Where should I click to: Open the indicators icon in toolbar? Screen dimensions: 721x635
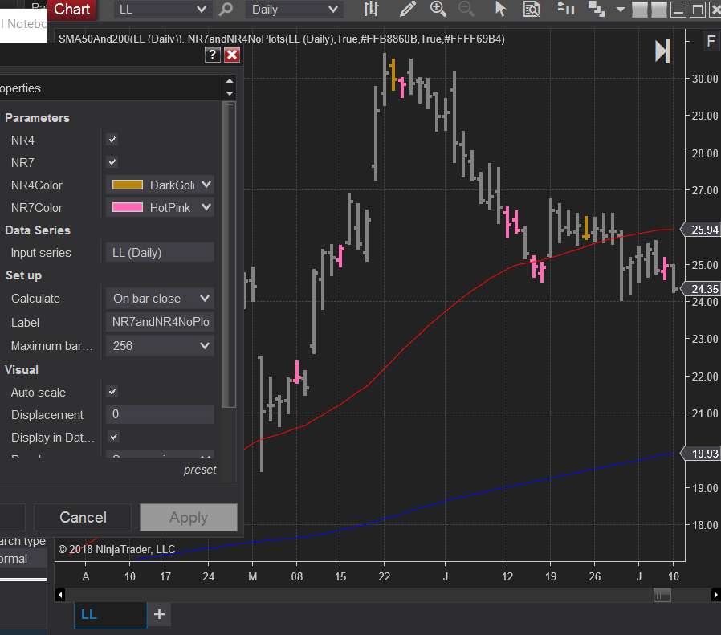(x=566, y=9)
